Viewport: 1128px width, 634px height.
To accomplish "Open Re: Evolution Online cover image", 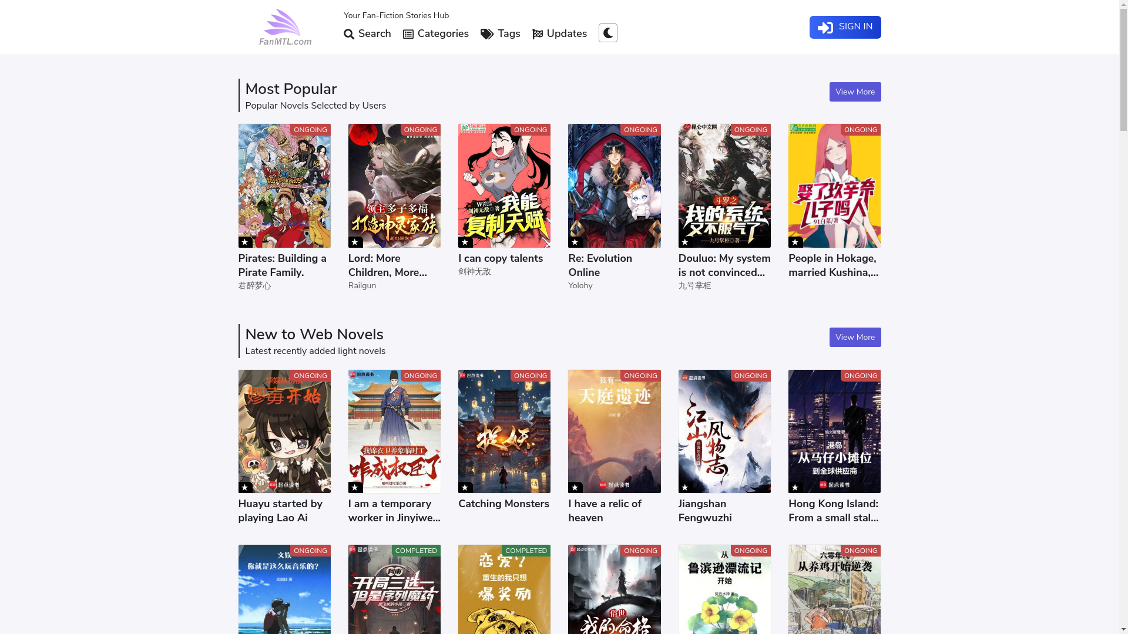I will [614, 186].
